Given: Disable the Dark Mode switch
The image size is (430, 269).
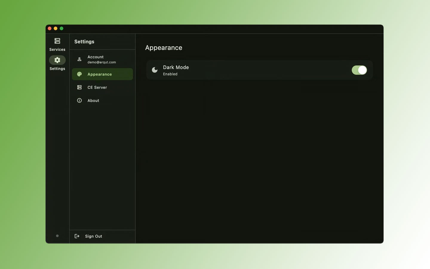Looking at the screenshot, I should (359, 70).
